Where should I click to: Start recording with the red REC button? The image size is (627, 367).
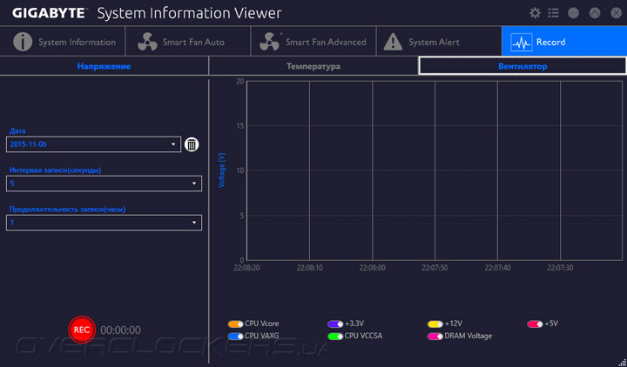coord(82,330)
